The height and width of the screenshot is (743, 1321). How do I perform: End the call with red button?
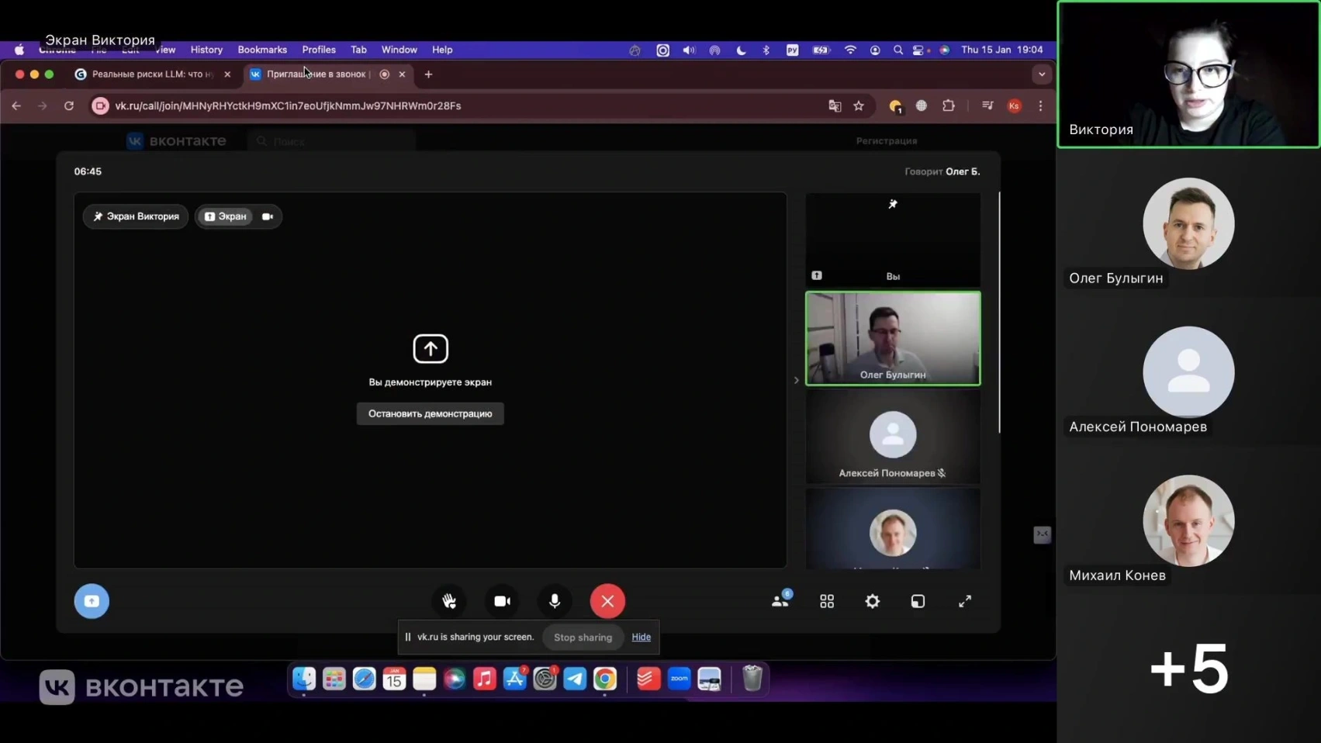(x=607, y=601)
